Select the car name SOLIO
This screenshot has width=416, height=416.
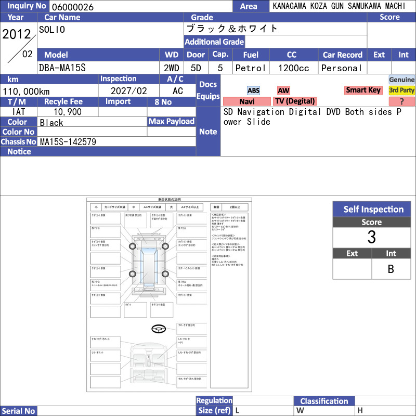click(52, 30)
